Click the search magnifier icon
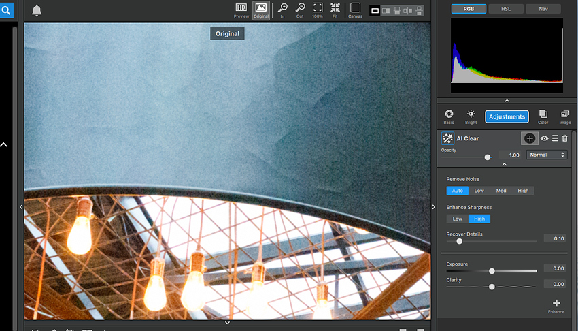 pos(6,11)
